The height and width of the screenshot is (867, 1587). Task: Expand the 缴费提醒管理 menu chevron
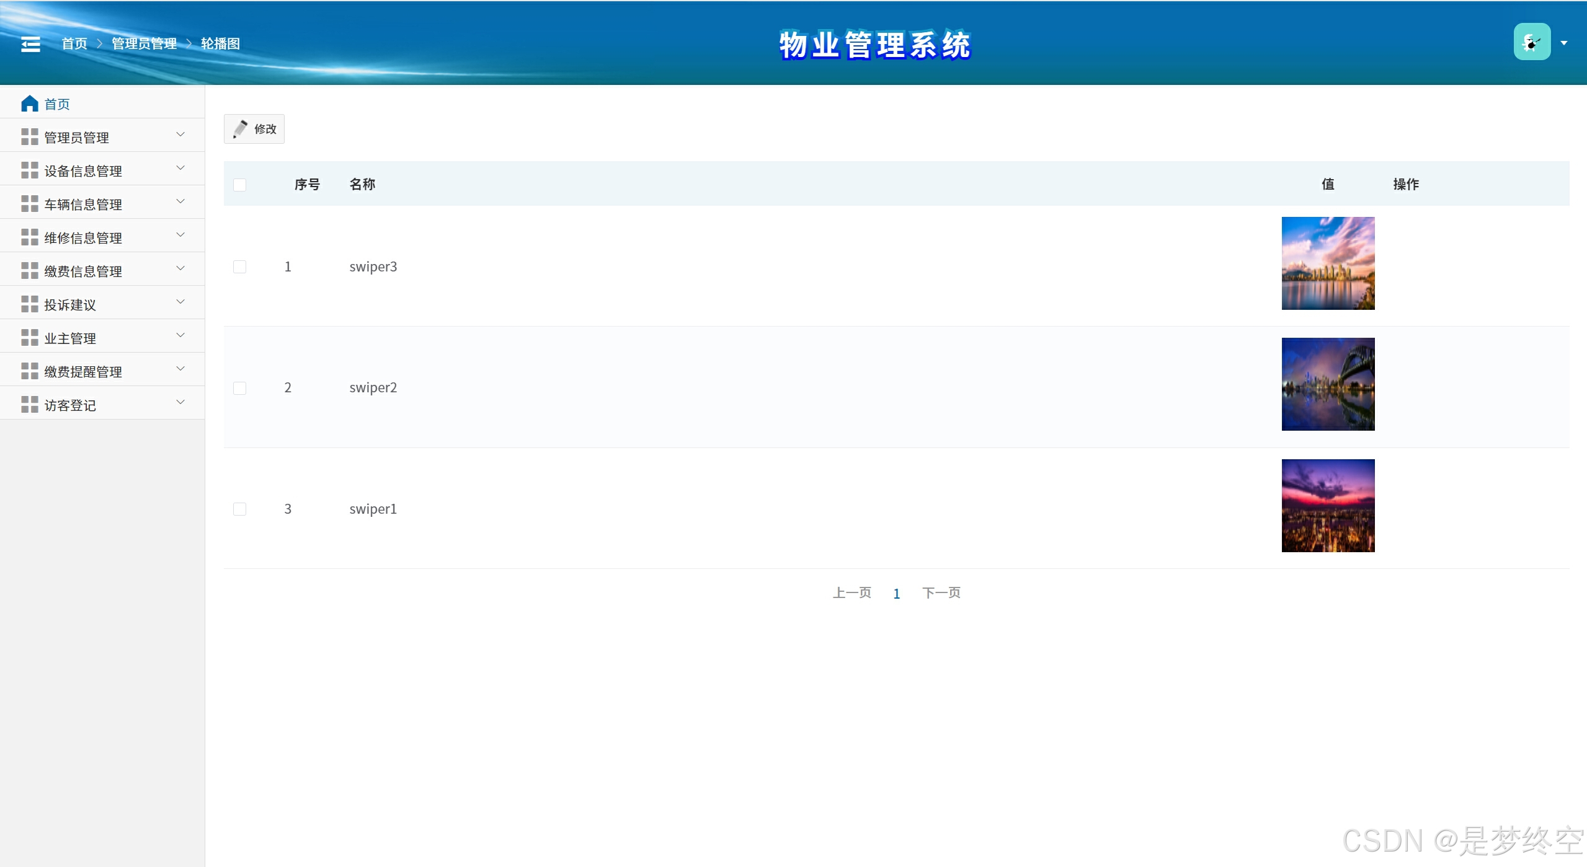180,369
